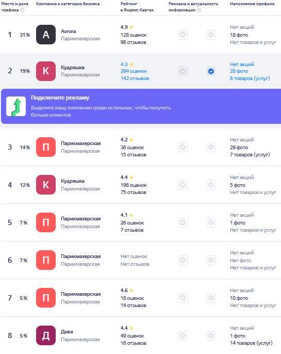Open the 142 отзывов reviews link

(135, 78)
